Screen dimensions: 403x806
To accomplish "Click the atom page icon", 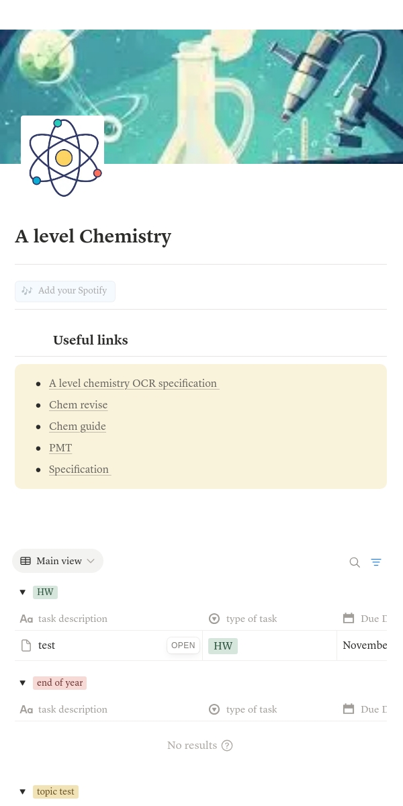I will tap(63, 158).
